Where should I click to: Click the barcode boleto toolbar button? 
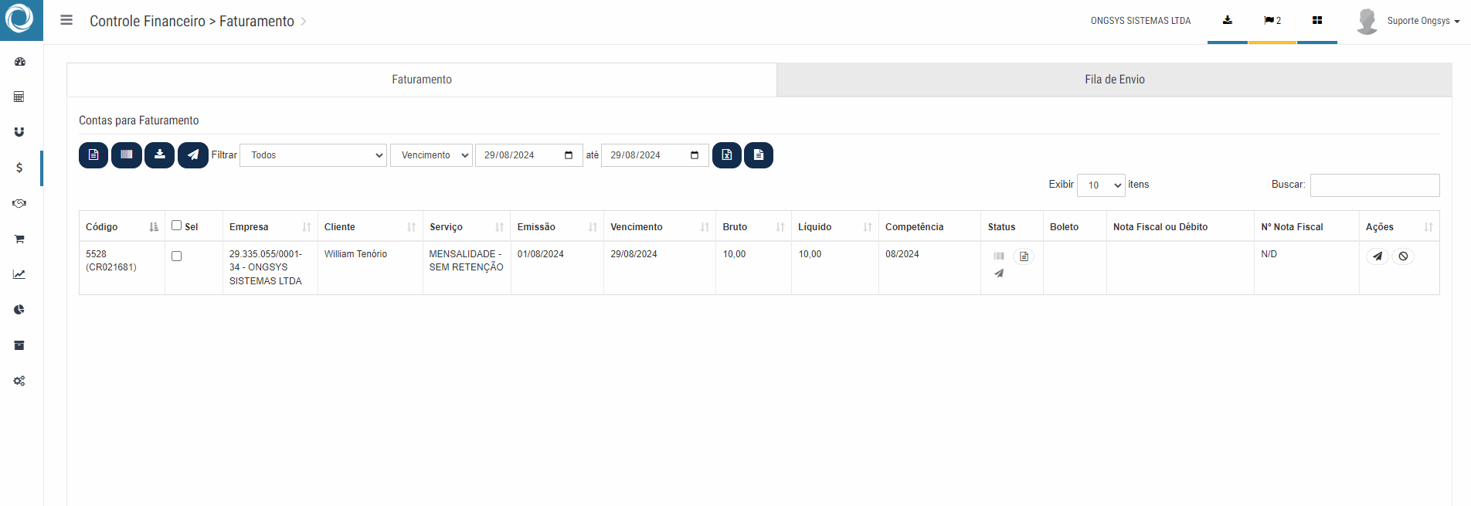127,155
